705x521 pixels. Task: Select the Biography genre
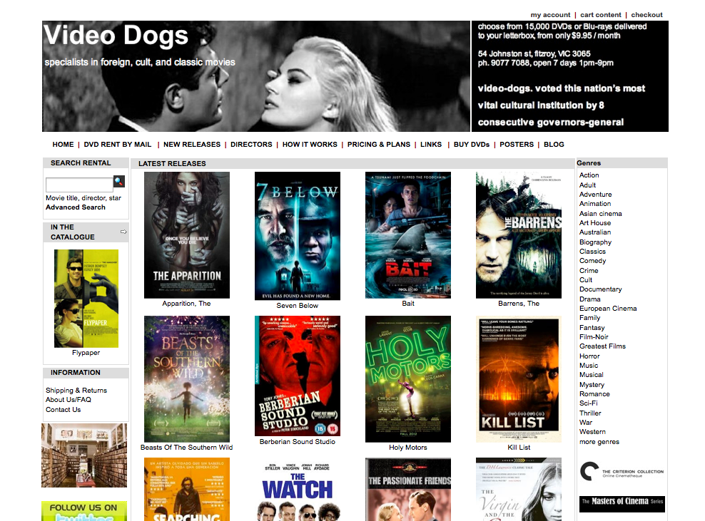point(595,242)
